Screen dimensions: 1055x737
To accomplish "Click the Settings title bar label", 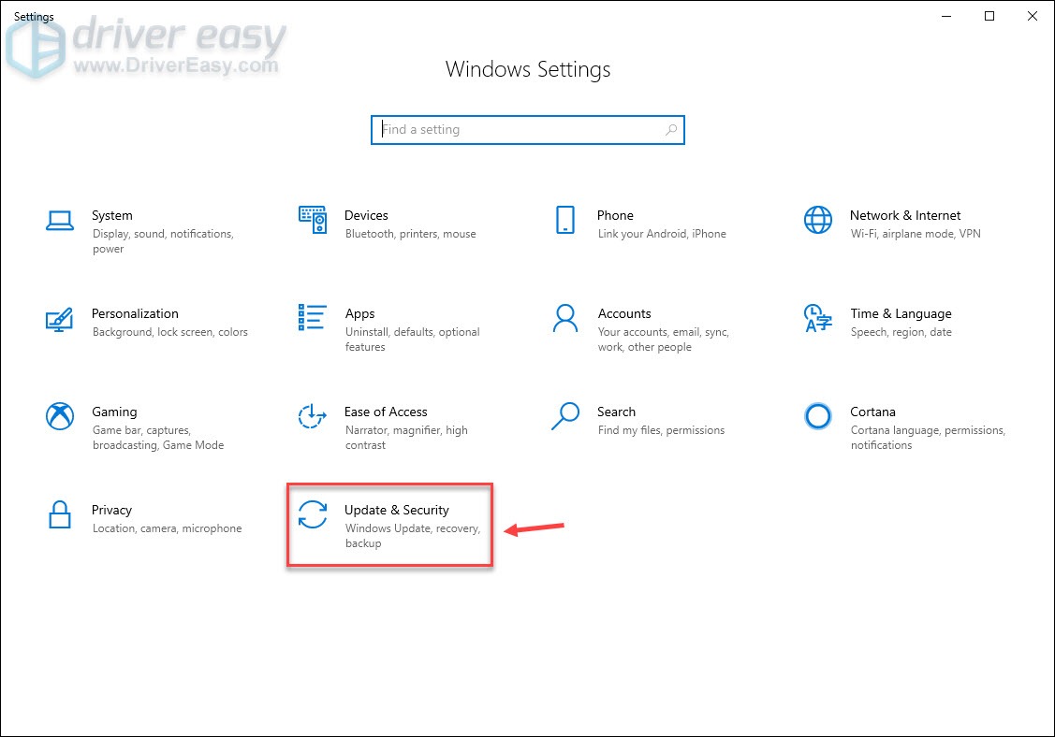I will point(33,16).
